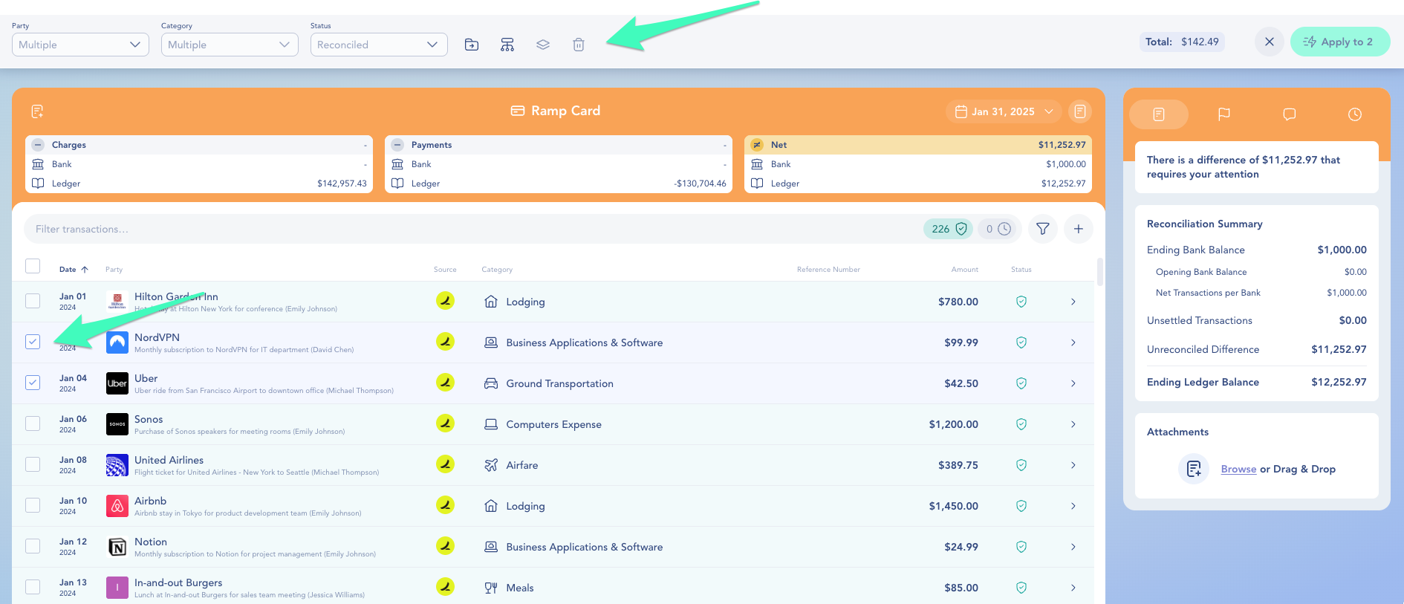Viewport: 1404px width, 604px height.
Task: Expand the NordVPN row chevron
Action: [x=1073, y=342]
